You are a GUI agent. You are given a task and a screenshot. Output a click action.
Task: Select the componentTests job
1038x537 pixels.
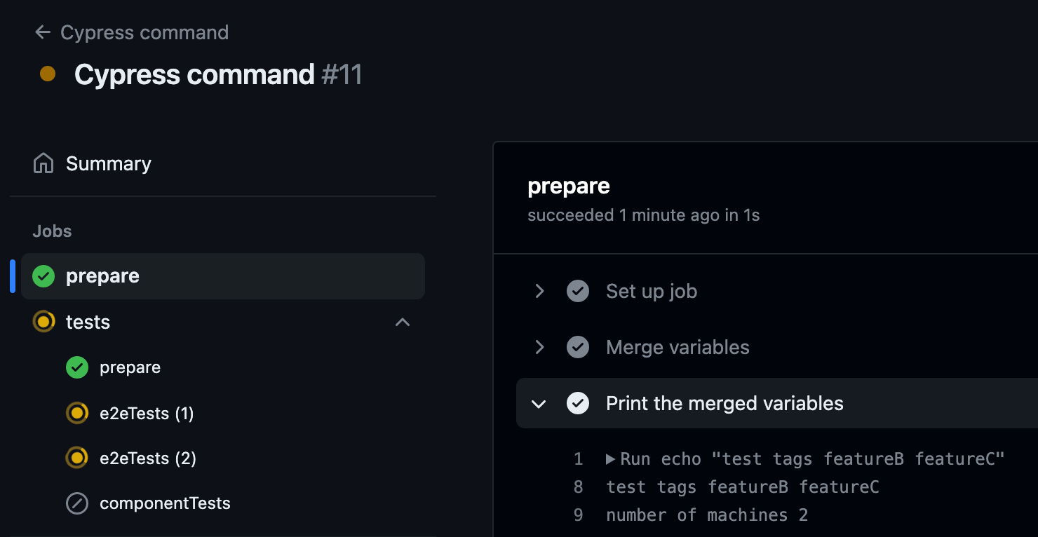coord(163,503)
